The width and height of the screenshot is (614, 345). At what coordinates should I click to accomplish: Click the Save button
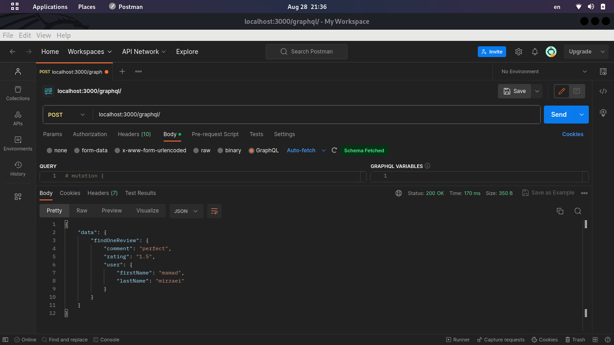tap(515, 91)
